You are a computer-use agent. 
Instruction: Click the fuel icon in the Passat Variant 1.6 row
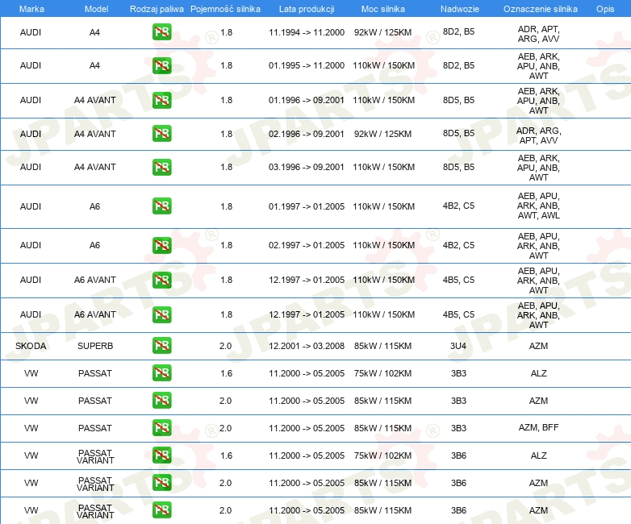(x=161, y=455)
